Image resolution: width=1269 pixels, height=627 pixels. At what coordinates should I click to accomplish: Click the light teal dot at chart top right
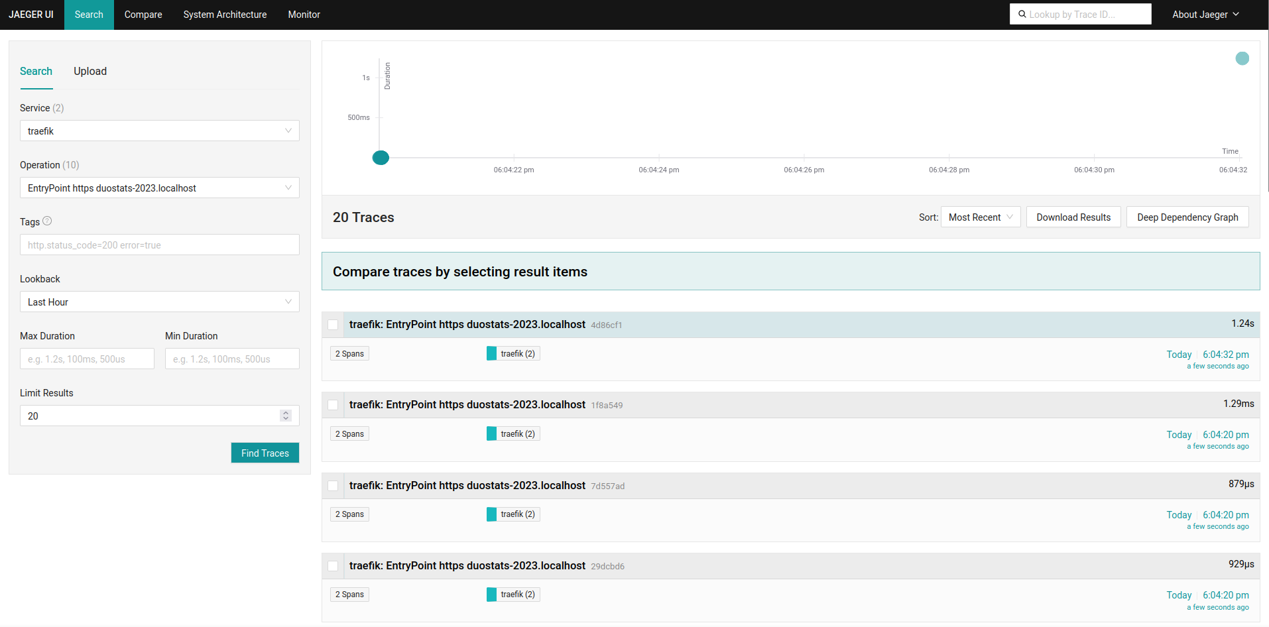click(x=1242, y=58)
